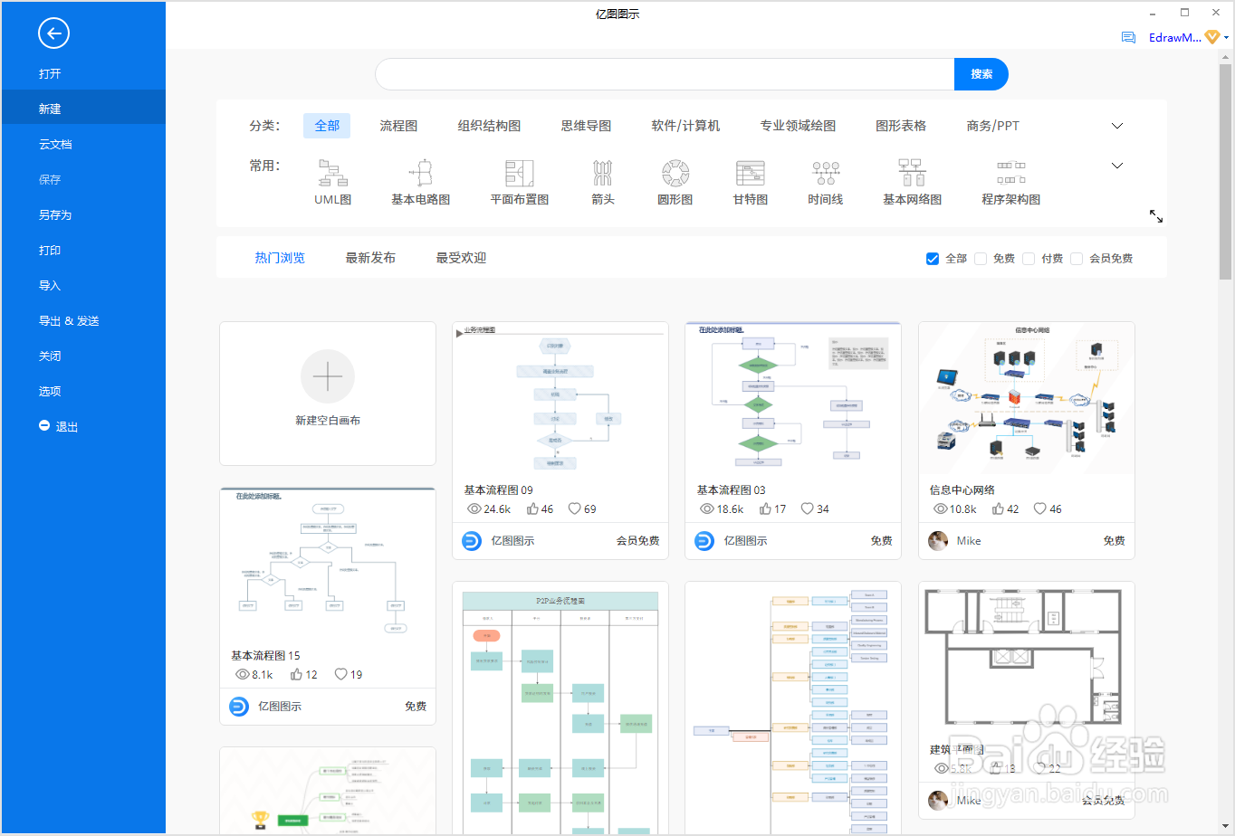Click the 搜索 search button

tap(981, 74)
